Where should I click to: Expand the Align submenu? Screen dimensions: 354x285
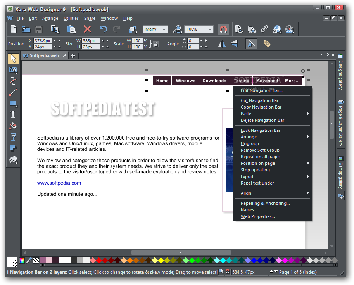308,193
